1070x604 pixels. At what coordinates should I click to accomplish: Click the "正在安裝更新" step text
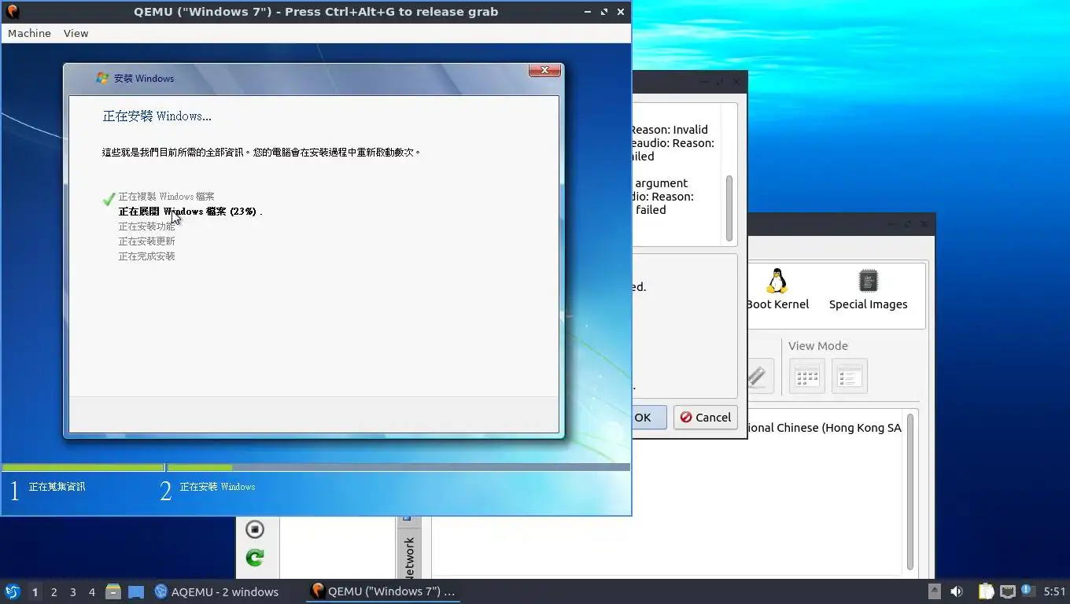point(146,241)
